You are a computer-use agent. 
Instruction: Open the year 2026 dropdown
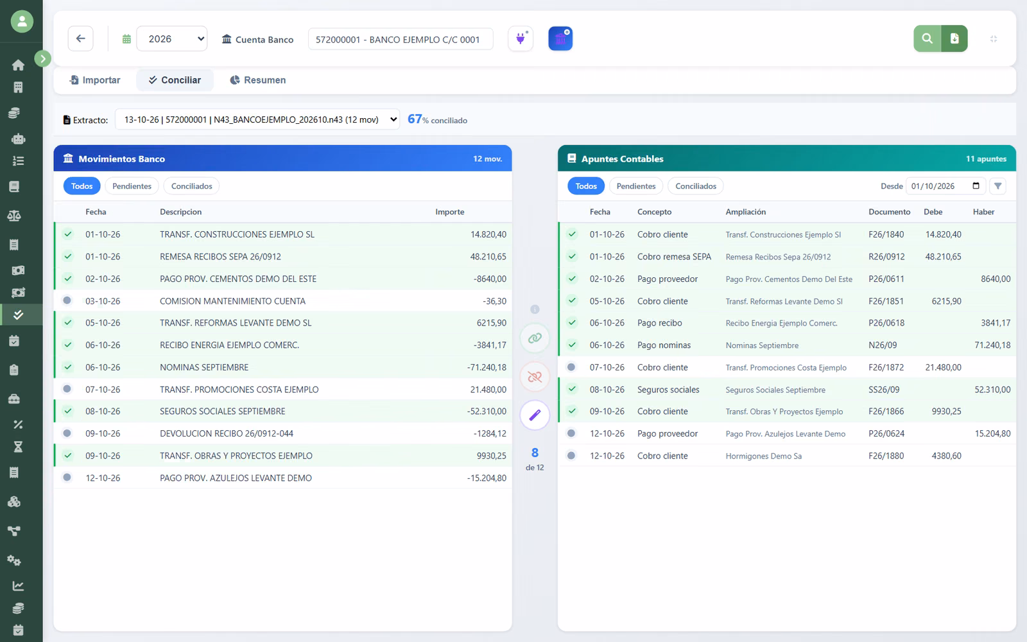[172, 39]
